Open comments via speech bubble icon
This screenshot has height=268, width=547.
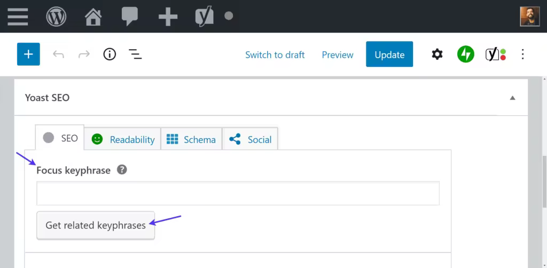[129, 17]
